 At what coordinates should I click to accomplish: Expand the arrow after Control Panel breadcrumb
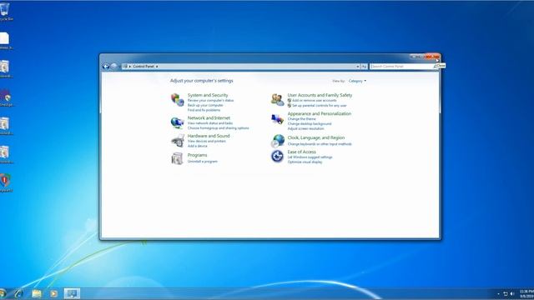[x=157, y=67]
